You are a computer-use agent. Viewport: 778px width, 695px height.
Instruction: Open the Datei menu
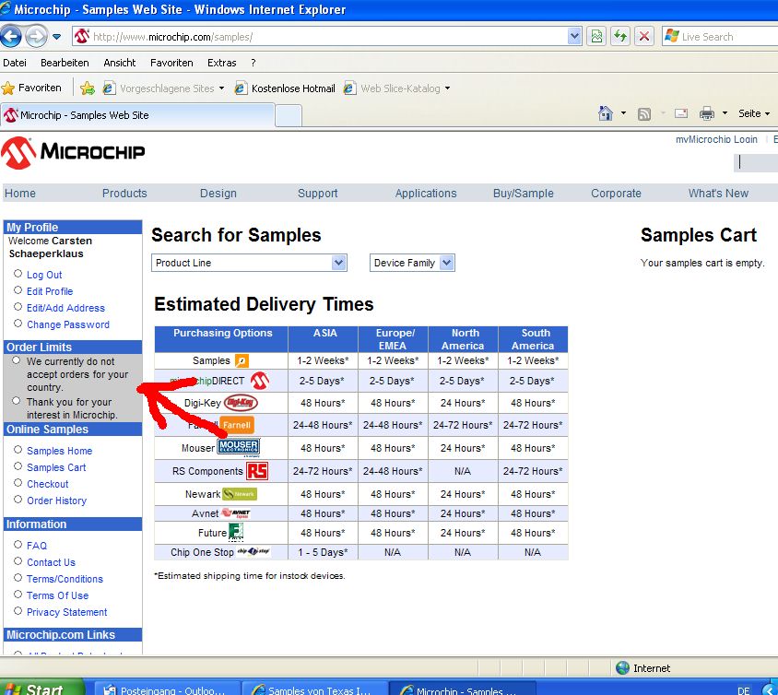tap(15, 63)
